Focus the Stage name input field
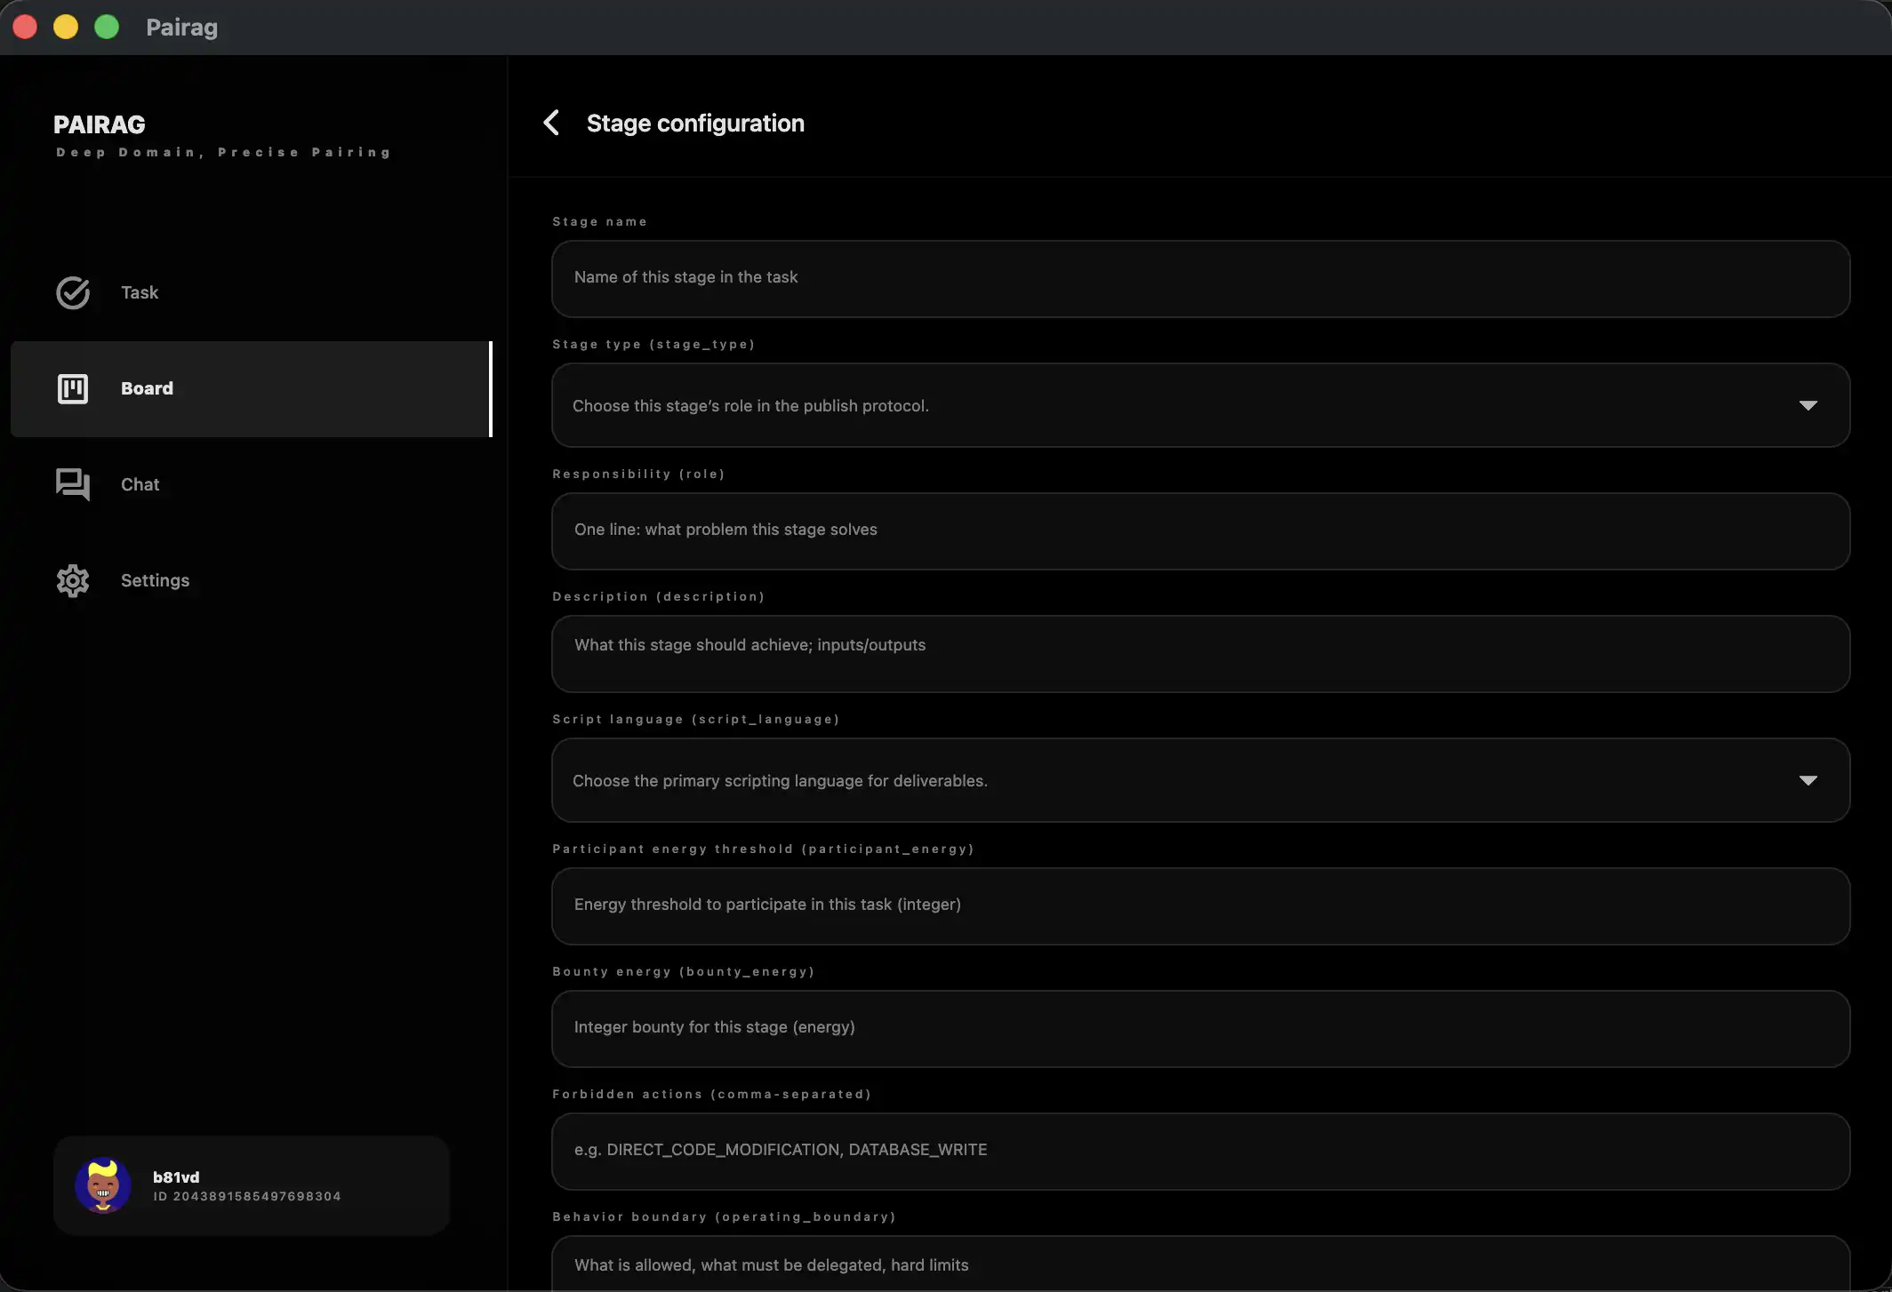Image resolution: width=1892 pixels, height=1292 pixels. (x=1200, y=278)
